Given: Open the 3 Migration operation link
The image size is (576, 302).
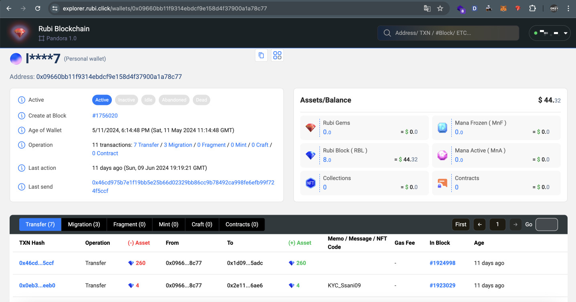Looking at the screenshot, I should [178, 145].
